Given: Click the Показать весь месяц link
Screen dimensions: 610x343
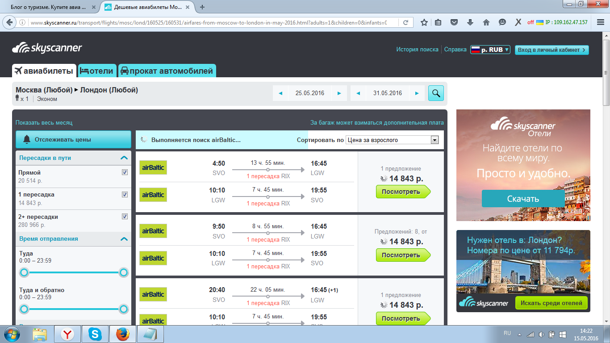Looking at the screenshot, I should (x=44, y=122).
